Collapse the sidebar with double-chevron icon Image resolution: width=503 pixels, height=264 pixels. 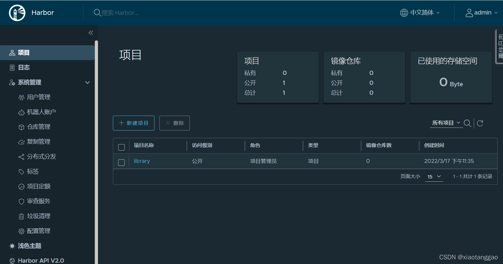(91, 33)
